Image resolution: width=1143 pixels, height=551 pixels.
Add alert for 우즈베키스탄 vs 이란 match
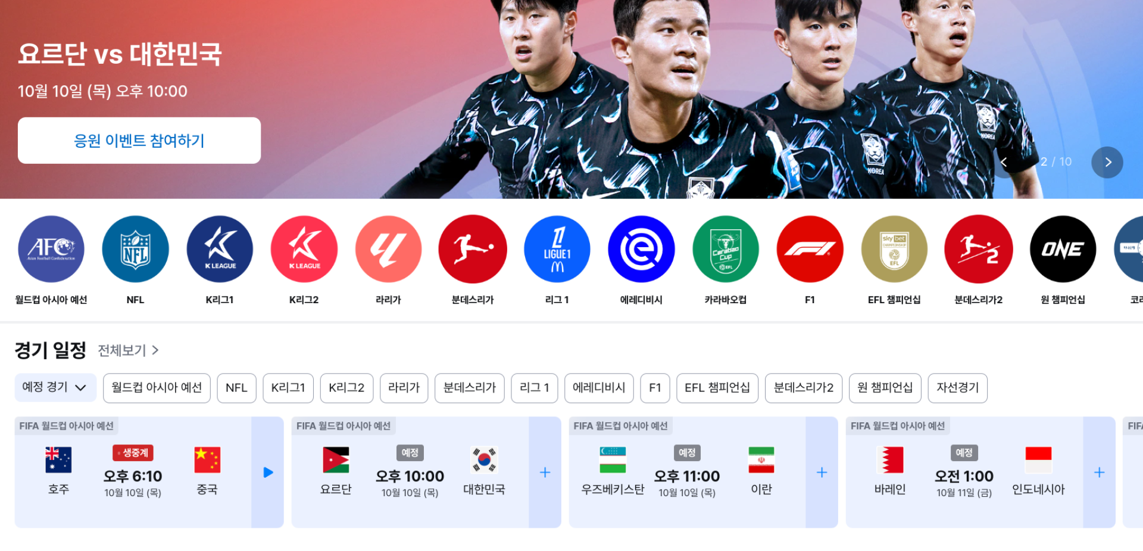click(x=822, y=472)
